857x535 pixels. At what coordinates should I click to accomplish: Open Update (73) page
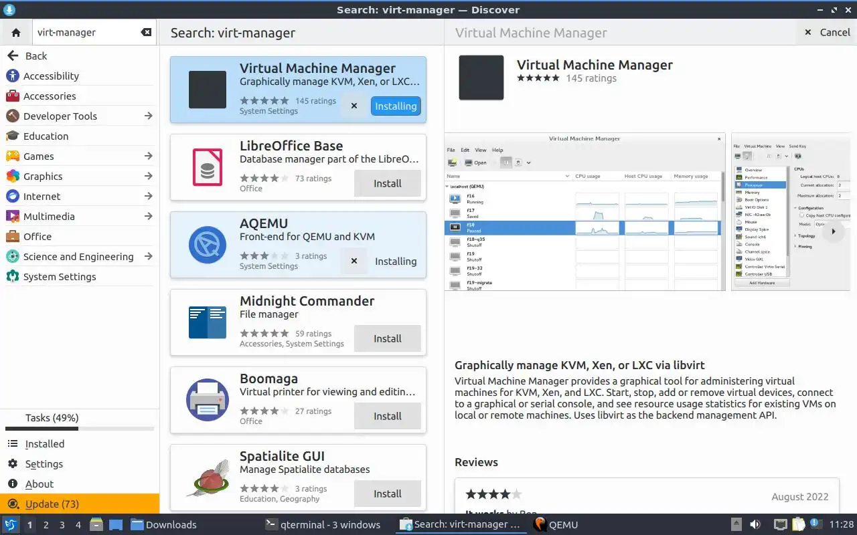point(80,504)
